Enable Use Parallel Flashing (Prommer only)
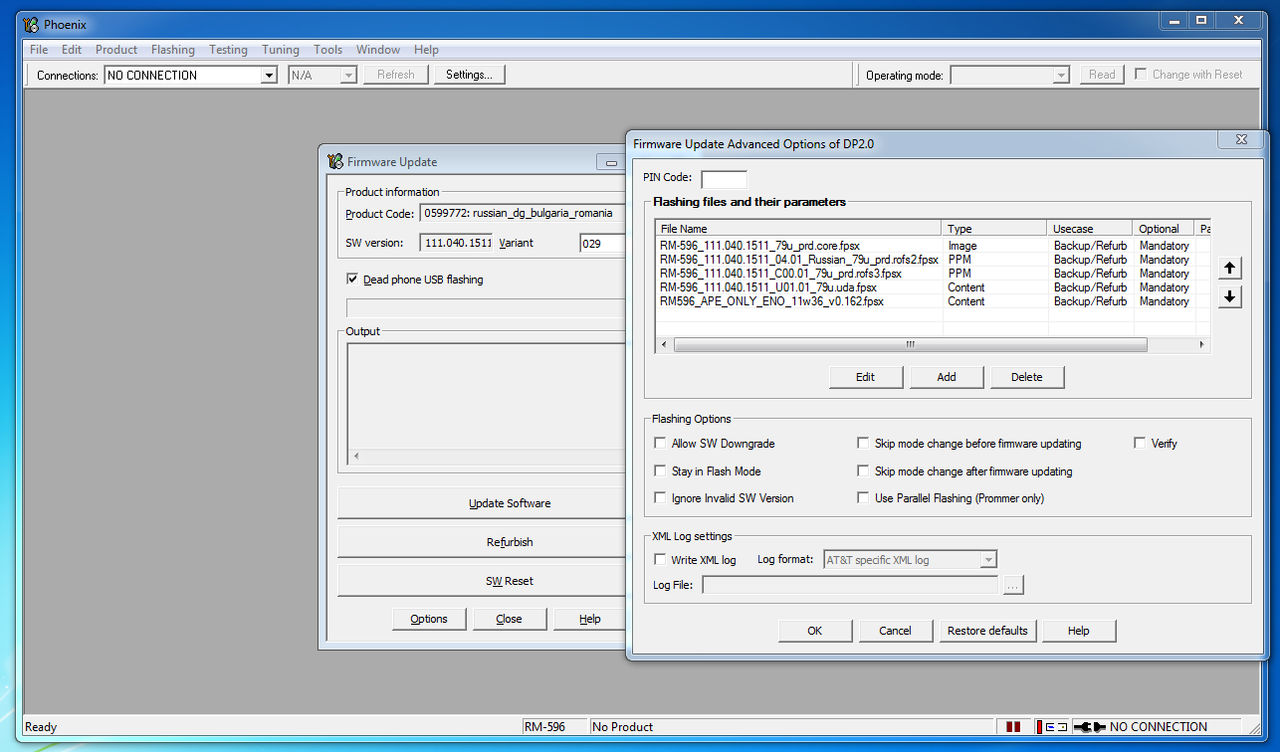The image size is (1280, 752). [x=863, y=498]
